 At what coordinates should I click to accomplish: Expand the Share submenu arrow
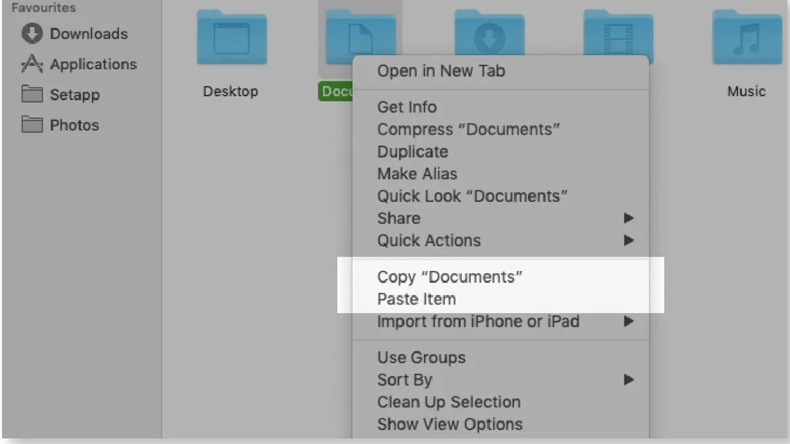[629, 218]
